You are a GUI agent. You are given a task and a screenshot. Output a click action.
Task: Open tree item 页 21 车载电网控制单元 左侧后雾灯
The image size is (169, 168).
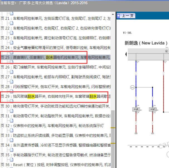click(x=55, y=18)
